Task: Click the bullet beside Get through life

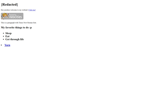Action: click(x=3, y=39)
